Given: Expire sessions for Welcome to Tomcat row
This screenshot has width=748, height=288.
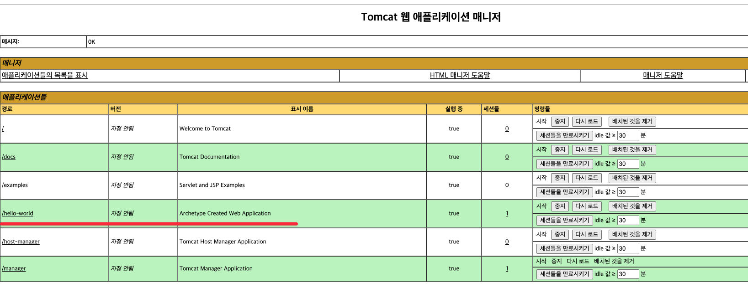Looking at the screenshot, I should [565, 136].
